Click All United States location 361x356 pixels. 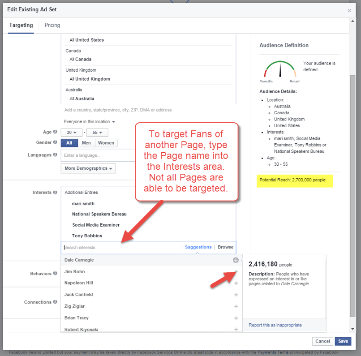pos(86,40)
